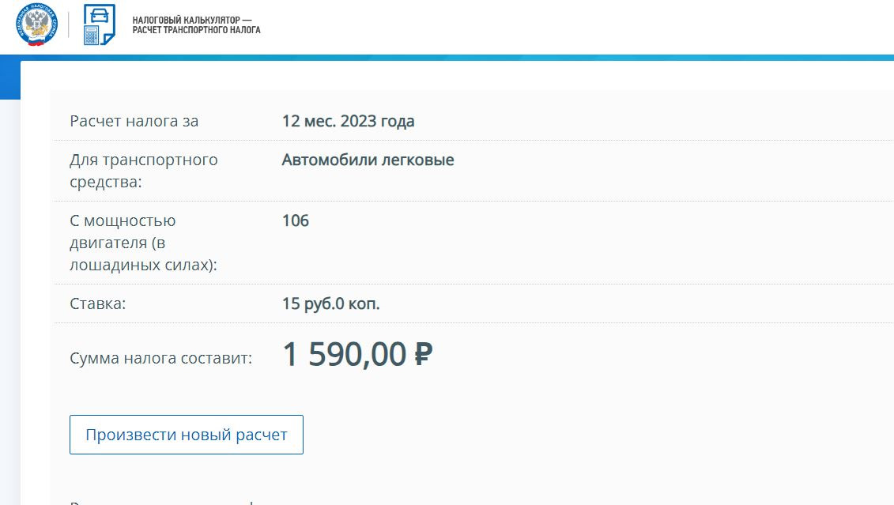Click the engine power value 106
The image size is (894, 505).
(296, 220)
